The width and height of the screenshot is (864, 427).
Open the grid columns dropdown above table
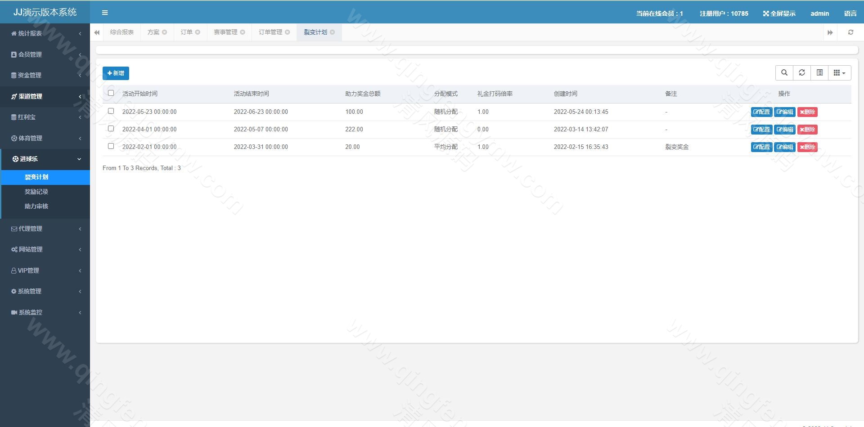pyautogui.click(x=839, y=72)
